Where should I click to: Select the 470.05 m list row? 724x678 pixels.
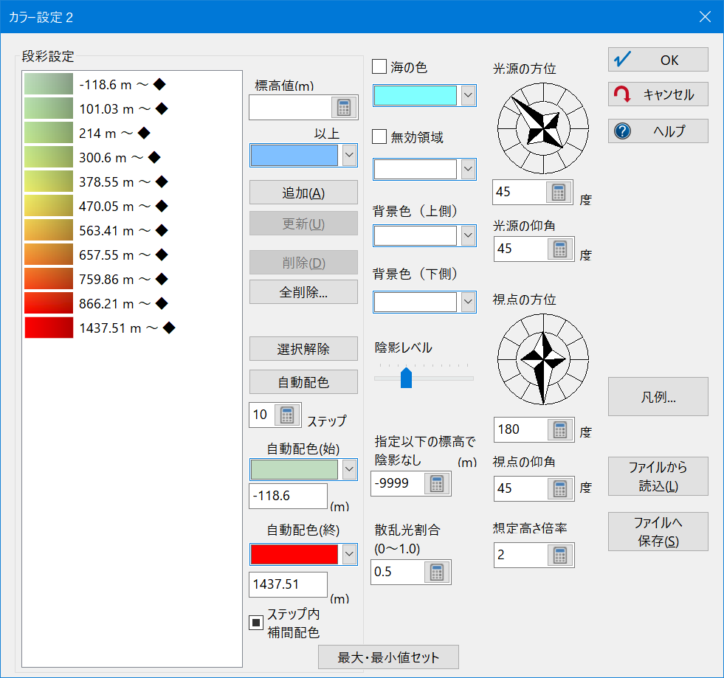(132, 206)
